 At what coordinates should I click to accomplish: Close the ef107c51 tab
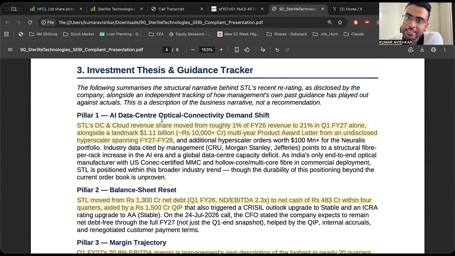coord(262,9)
